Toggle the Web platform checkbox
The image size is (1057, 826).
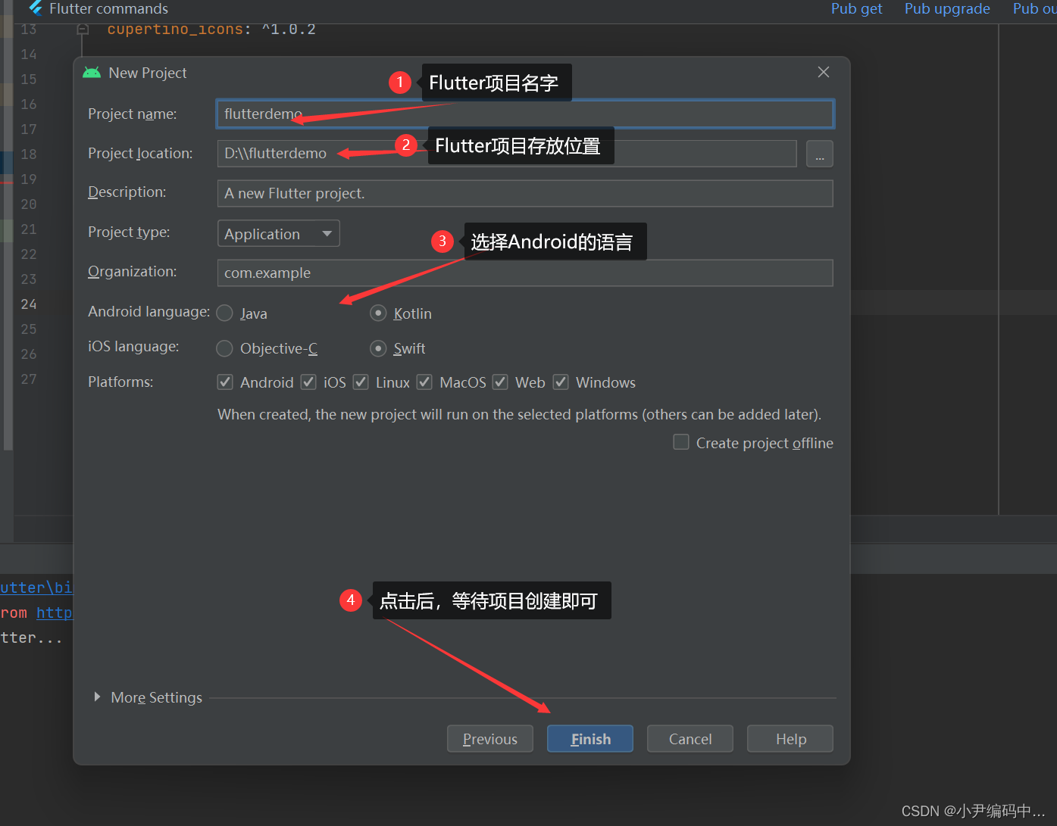[500, 382]
